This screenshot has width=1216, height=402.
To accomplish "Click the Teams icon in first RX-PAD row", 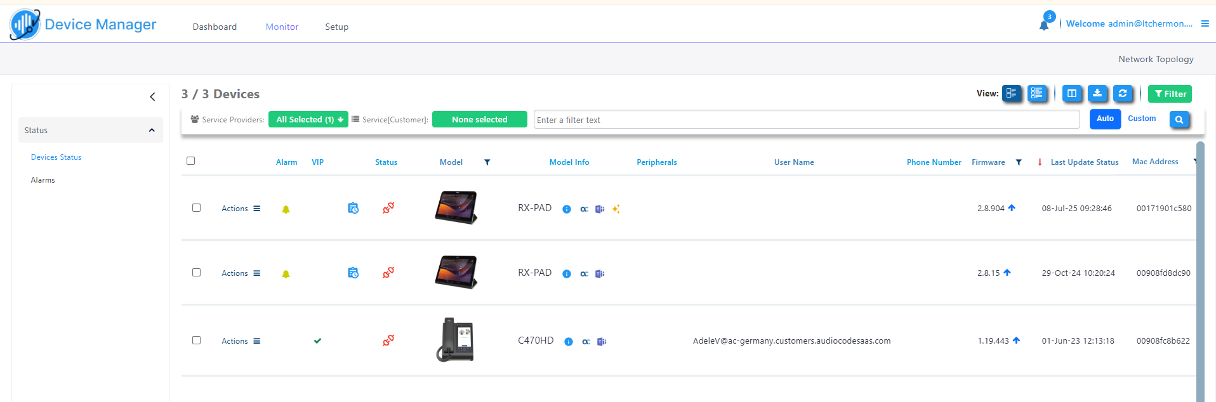I will (x=600, y=209).
